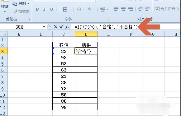Select column D header
This screenshot has height=116, width=181.
(86, 34)
